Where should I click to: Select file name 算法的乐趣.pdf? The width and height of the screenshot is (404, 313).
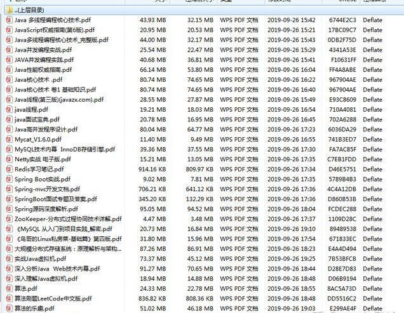click(34, 309)
